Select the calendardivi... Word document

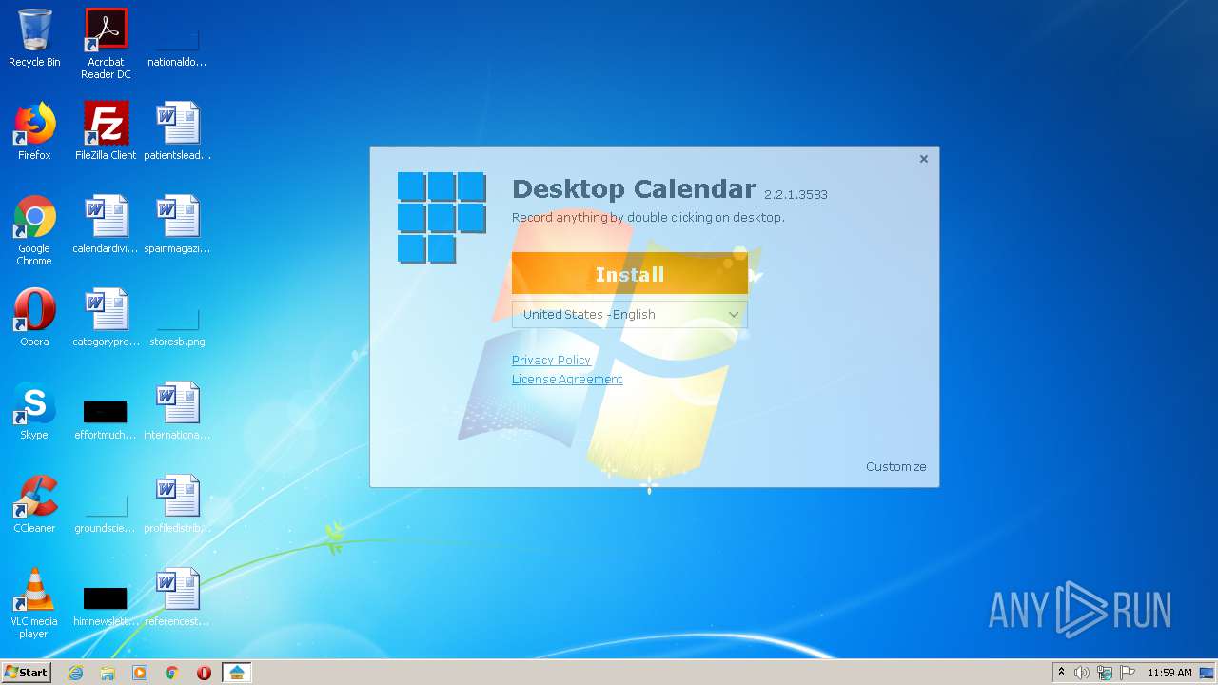(x=106, y=225)
